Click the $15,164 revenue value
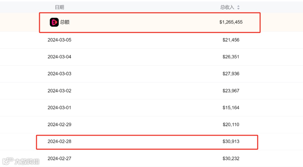 tap(231, 108)
